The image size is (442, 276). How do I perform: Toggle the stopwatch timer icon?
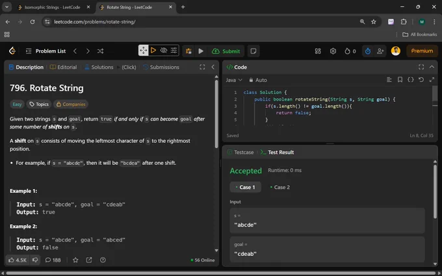pos(368,51)
